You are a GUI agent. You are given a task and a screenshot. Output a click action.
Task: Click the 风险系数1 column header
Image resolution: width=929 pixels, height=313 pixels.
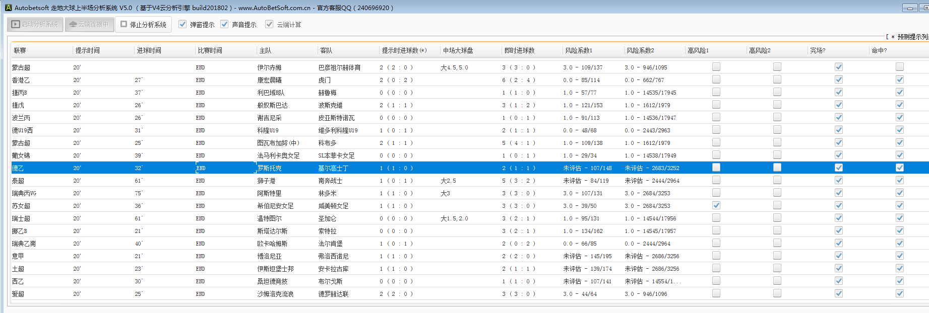coord(579,50)
